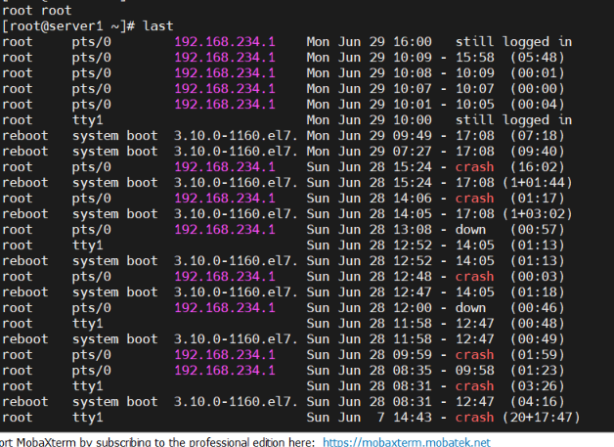
Task: Select the (1+01:44) reboot duration
Action: 538,183
